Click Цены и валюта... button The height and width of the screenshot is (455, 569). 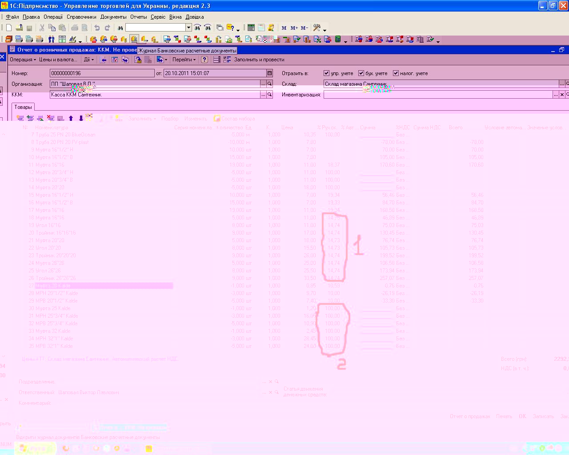pyautogui.click(x=58, y=60)
